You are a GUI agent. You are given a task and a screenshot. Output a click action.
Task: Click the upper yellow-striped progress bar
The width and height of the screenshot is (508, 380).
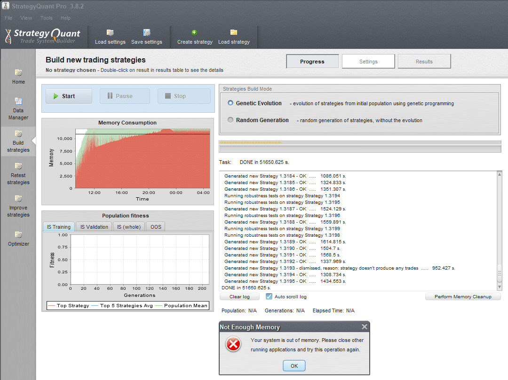click(360, 142)
